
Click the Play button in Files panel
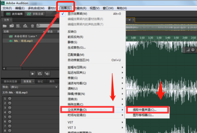coord(33,74)
